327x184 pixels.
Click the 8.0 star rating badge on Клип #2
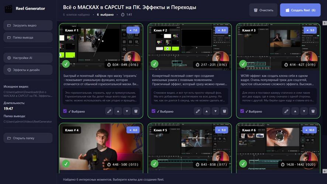[222, 30]
